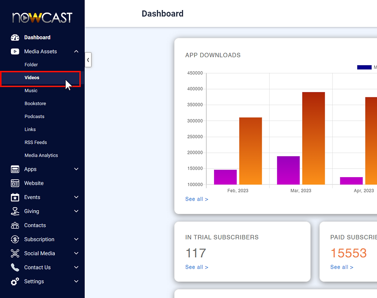Click the Feb, 2023 axis label
This screenshot has height=298, width=377.
tap(238, 190)
